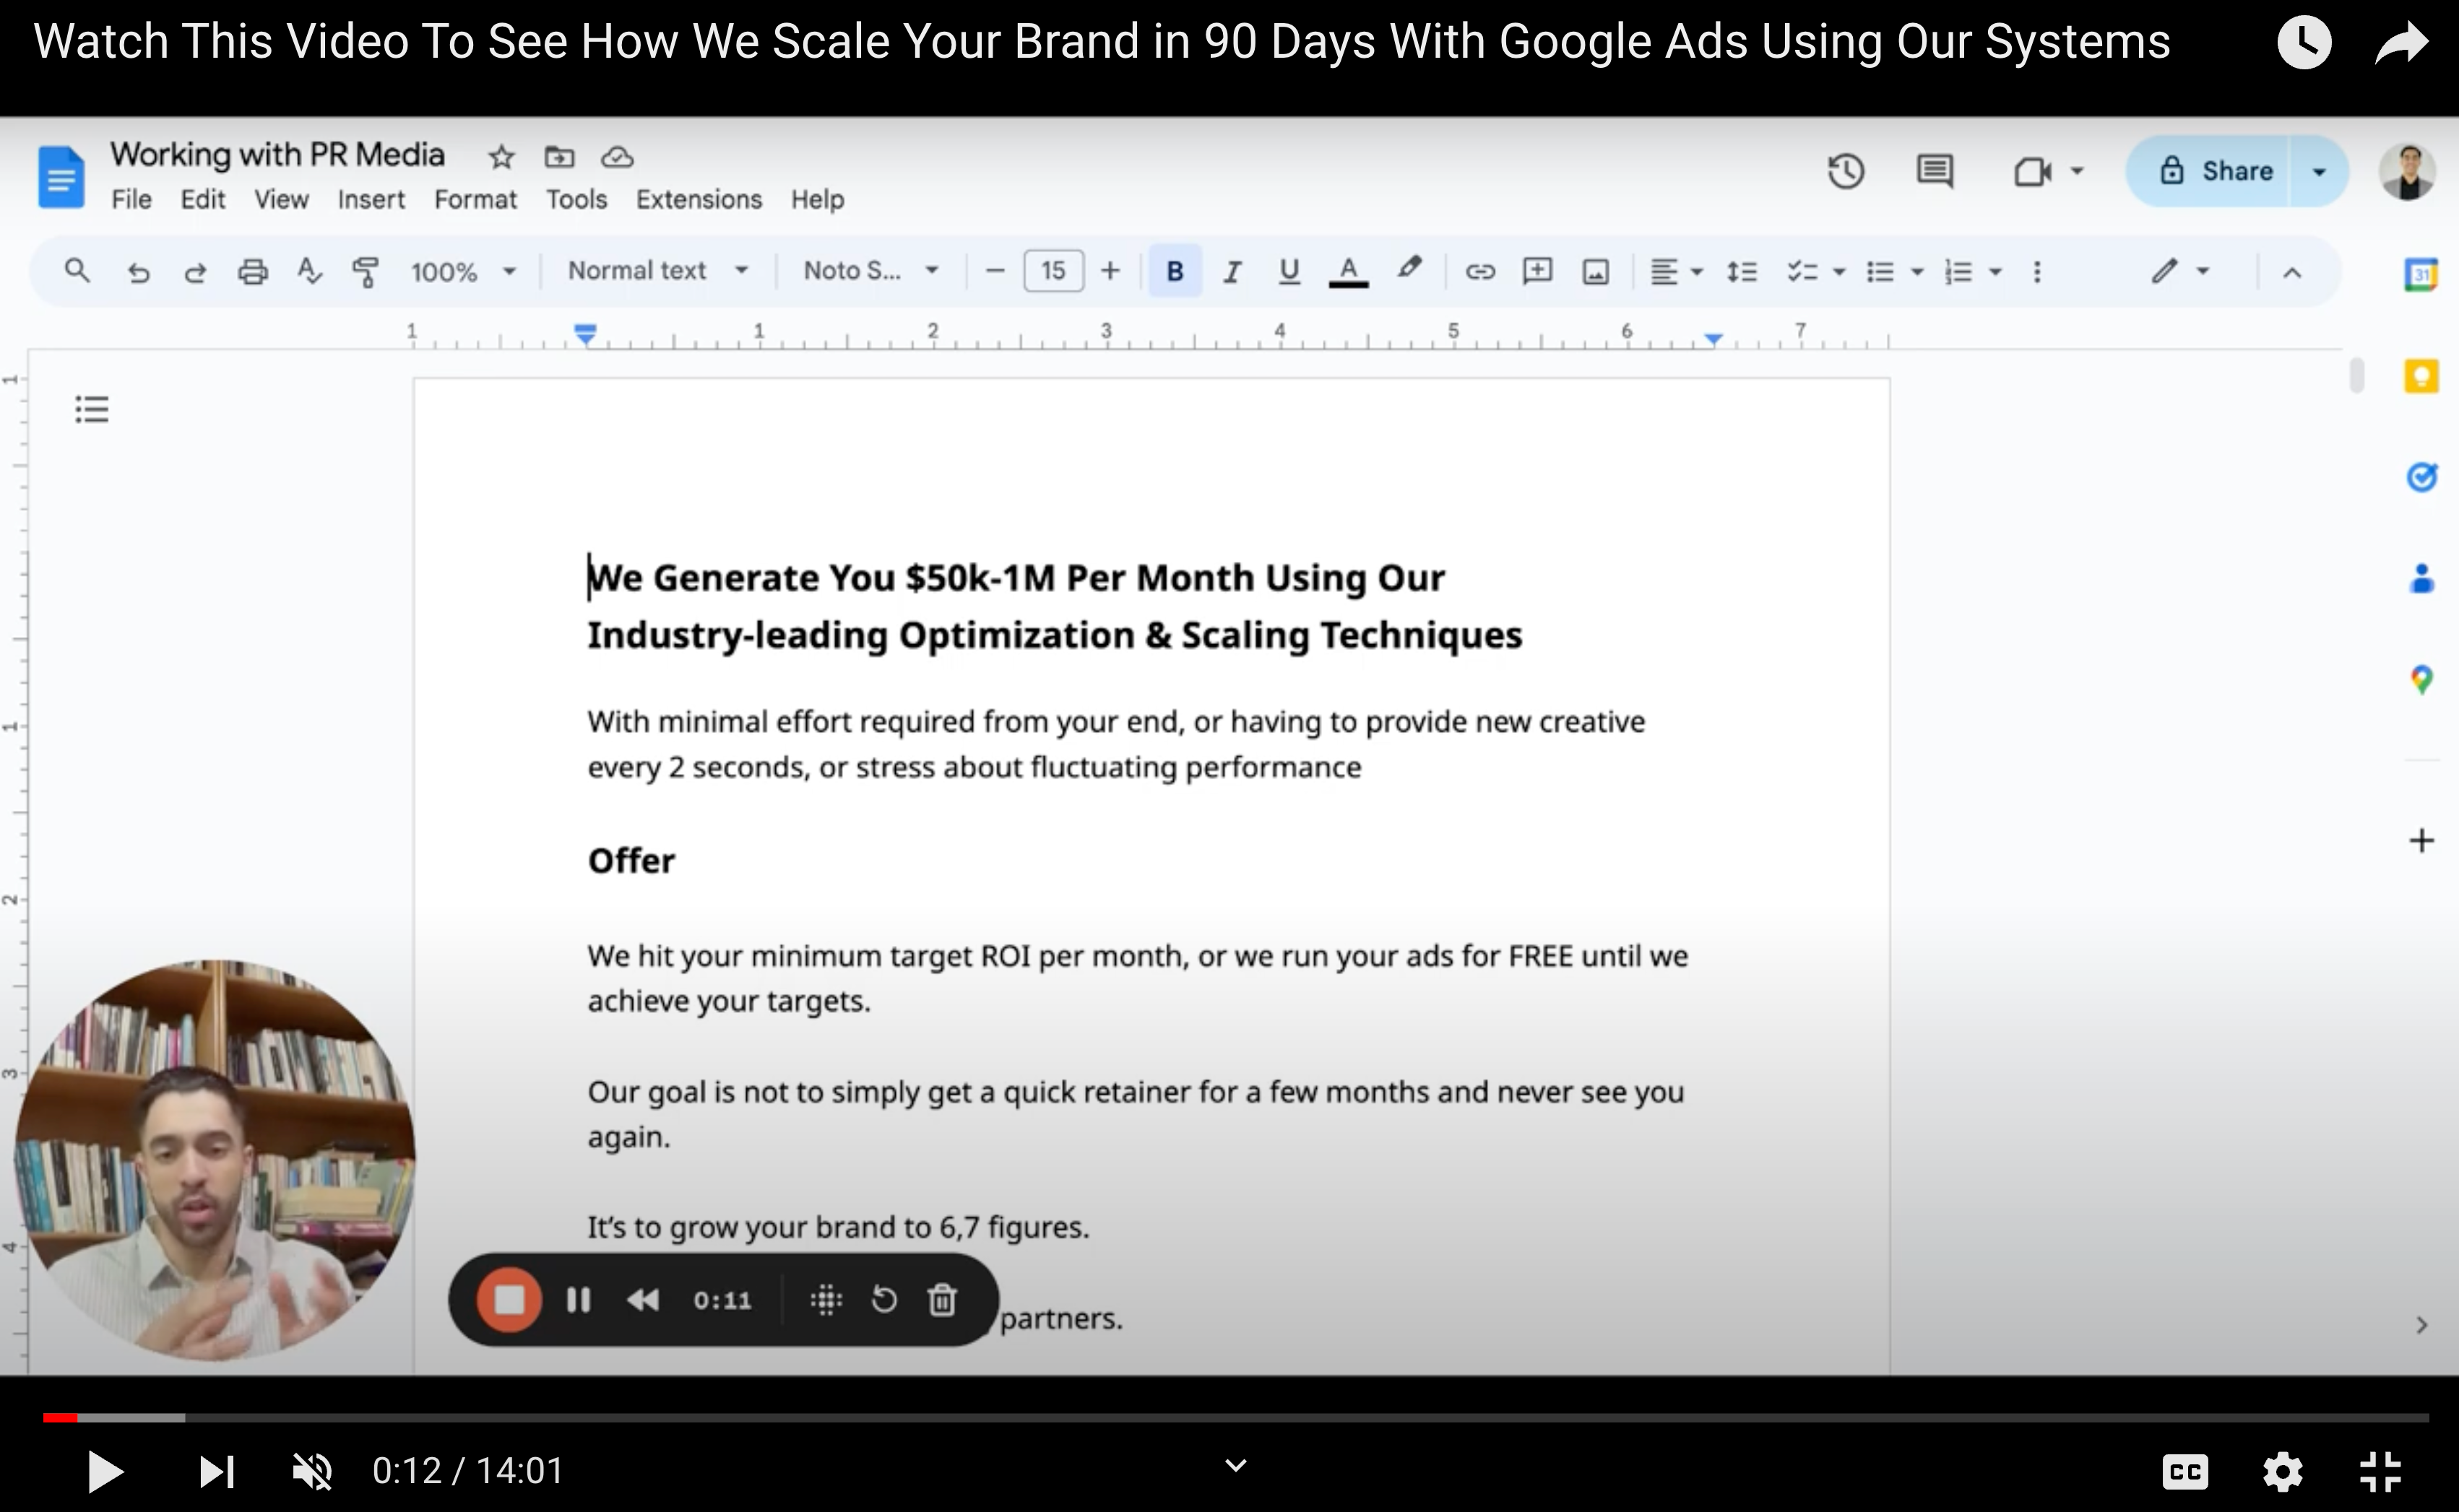Open the Format menu
This screenshot has width=2459, height=1512.
coord(475,200)
